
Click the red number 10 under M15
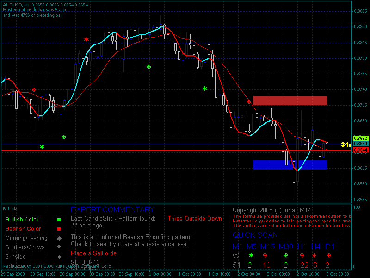267,265
